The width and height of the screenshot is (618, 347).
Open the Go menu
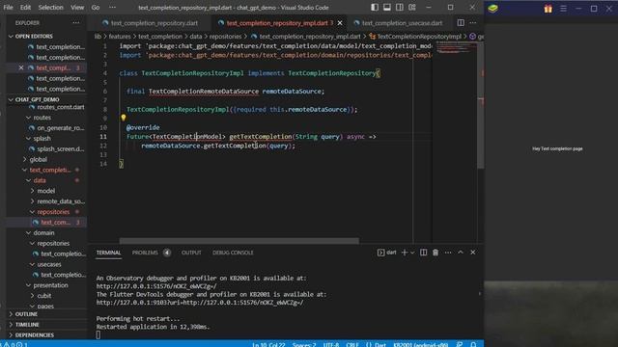coord(96,8)
